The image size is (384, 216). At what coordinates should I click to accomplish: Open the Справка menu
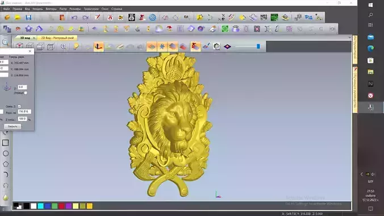116,9
